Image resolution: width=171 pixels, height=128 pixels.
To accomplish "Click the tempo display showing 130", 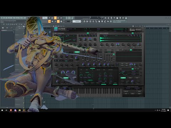I will [x=45, y=18].
